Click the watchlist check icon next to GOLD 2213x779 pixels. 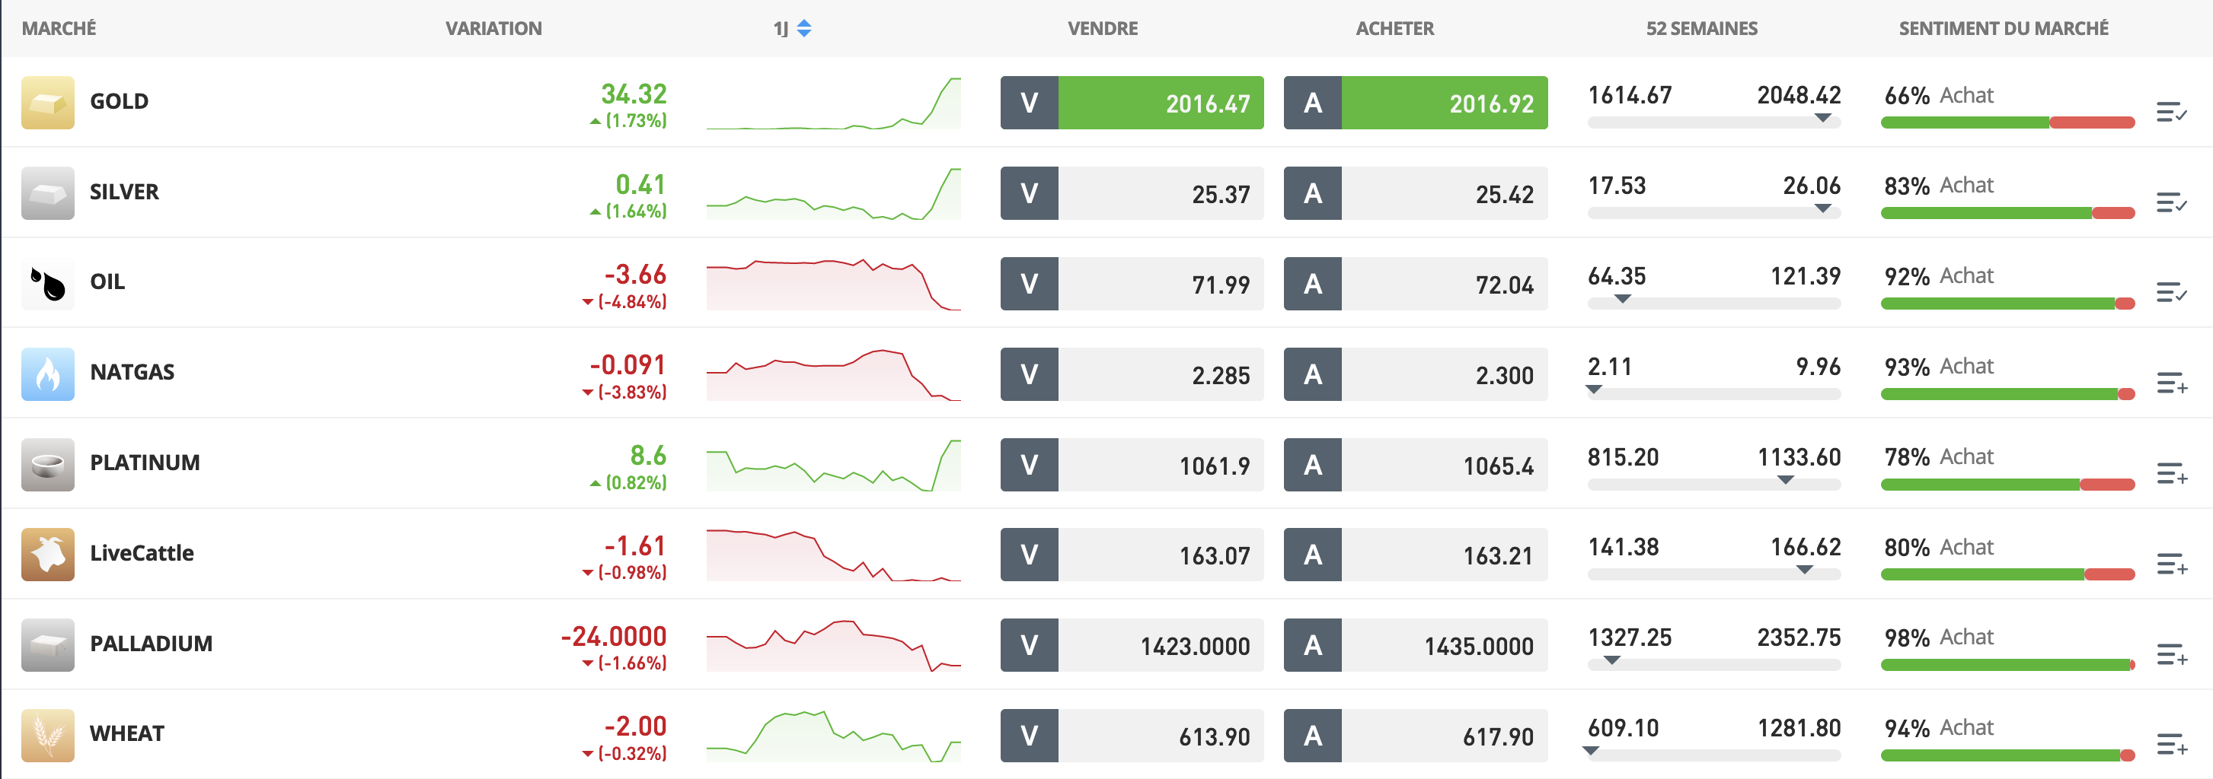[x=2173, y=113]
